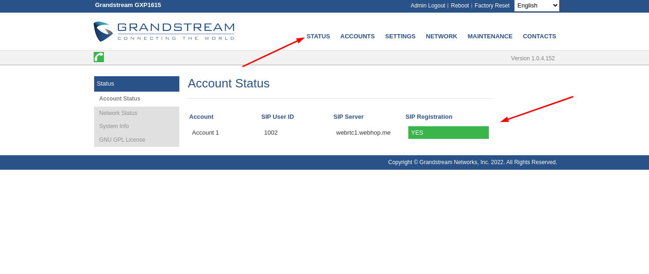Click the SIP User ID value 1002
Image resolution: width=649 pixels, height=274 pixels.
pos(271,132)
